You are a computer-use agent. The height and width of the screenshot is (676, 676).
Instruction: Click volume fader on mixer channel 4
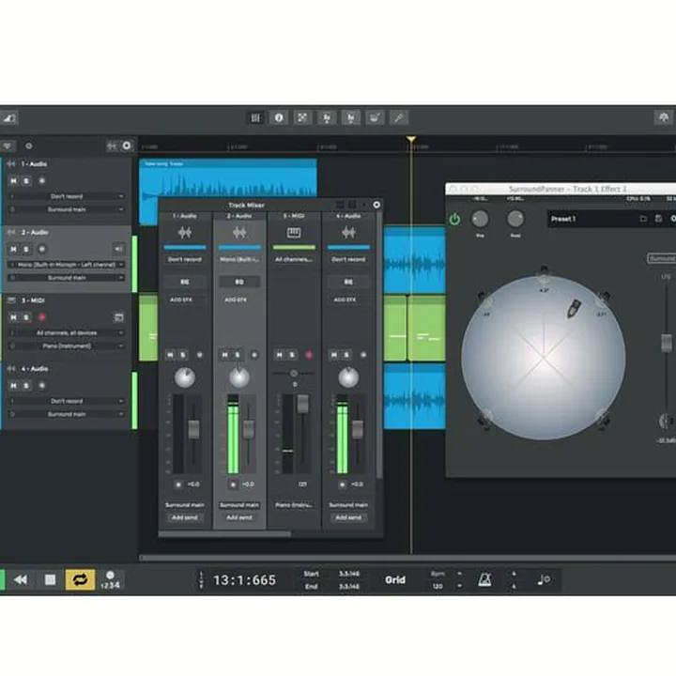(358, 429)
